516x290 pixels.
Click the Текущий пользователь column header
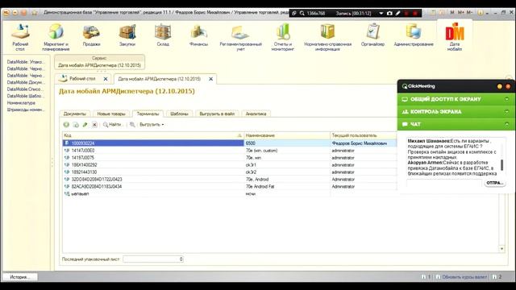tap(364, 135)
